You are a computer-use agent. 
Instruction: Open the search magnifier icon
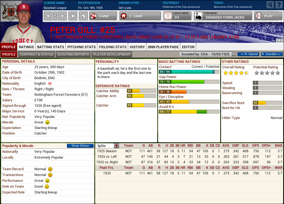click(x=270, y=4)
